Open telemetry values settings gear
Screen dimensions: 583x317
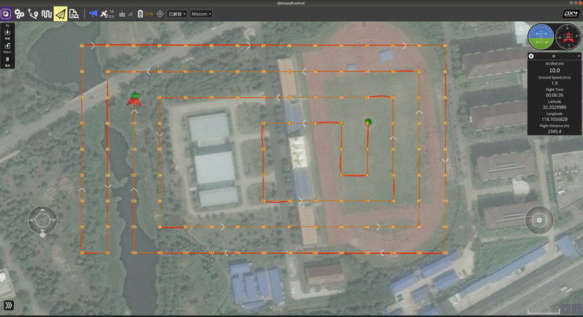[531, 55]
